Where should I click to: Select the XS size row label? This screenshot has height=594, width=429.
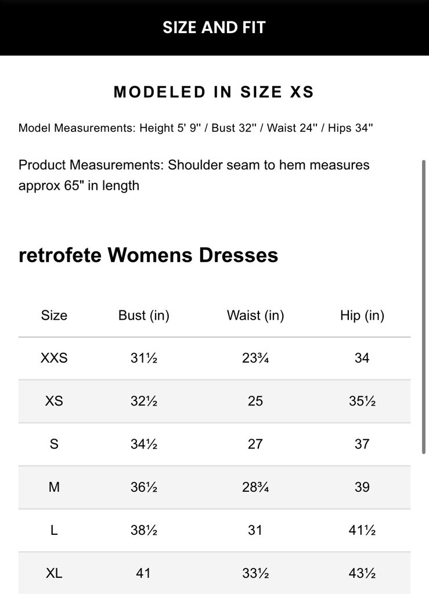tap(54, 401)
